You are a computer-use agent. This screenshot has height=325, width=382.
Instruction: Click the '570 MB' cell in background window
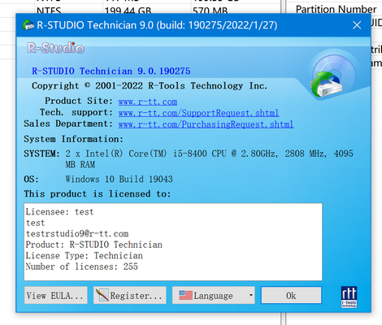[211, 11]
